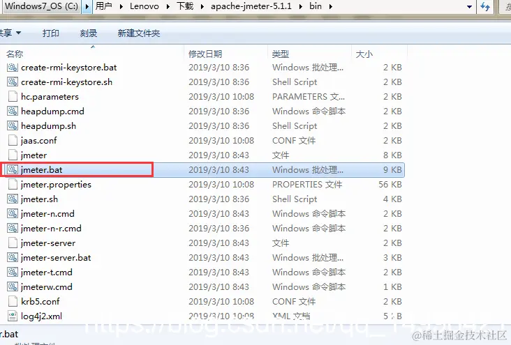Select the file name jmeterw.cmd
The width and height of the screenshot is (511, 345).
point(46,287)
